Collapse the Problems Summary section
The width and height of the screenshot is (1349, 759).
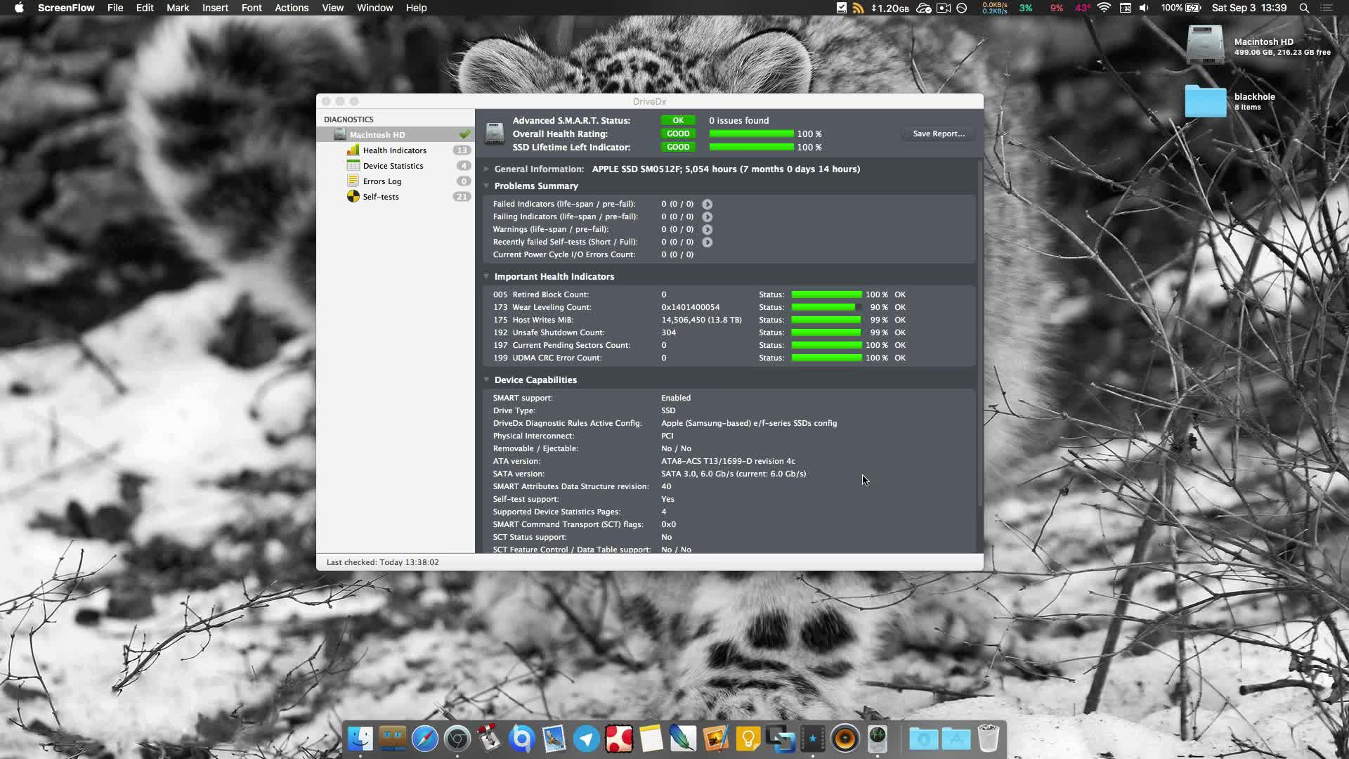point(486,186)
